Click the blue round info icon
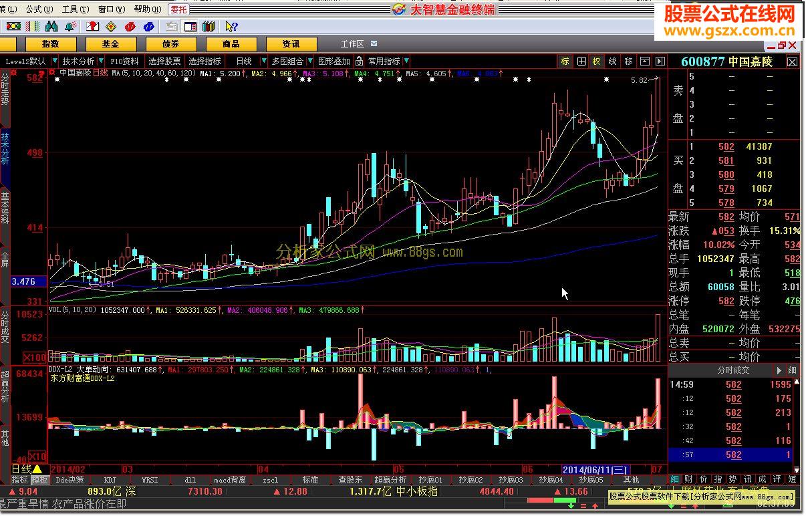The image size is (806, 516). 149,27
